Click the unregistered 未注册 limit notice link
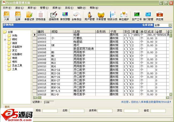174x122 pixels. click(x=146, y=102)
